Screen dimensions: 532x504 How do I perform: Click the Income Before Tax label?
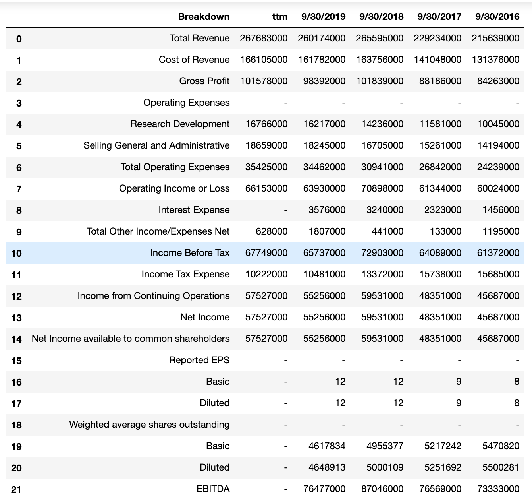tap(190, 253)
